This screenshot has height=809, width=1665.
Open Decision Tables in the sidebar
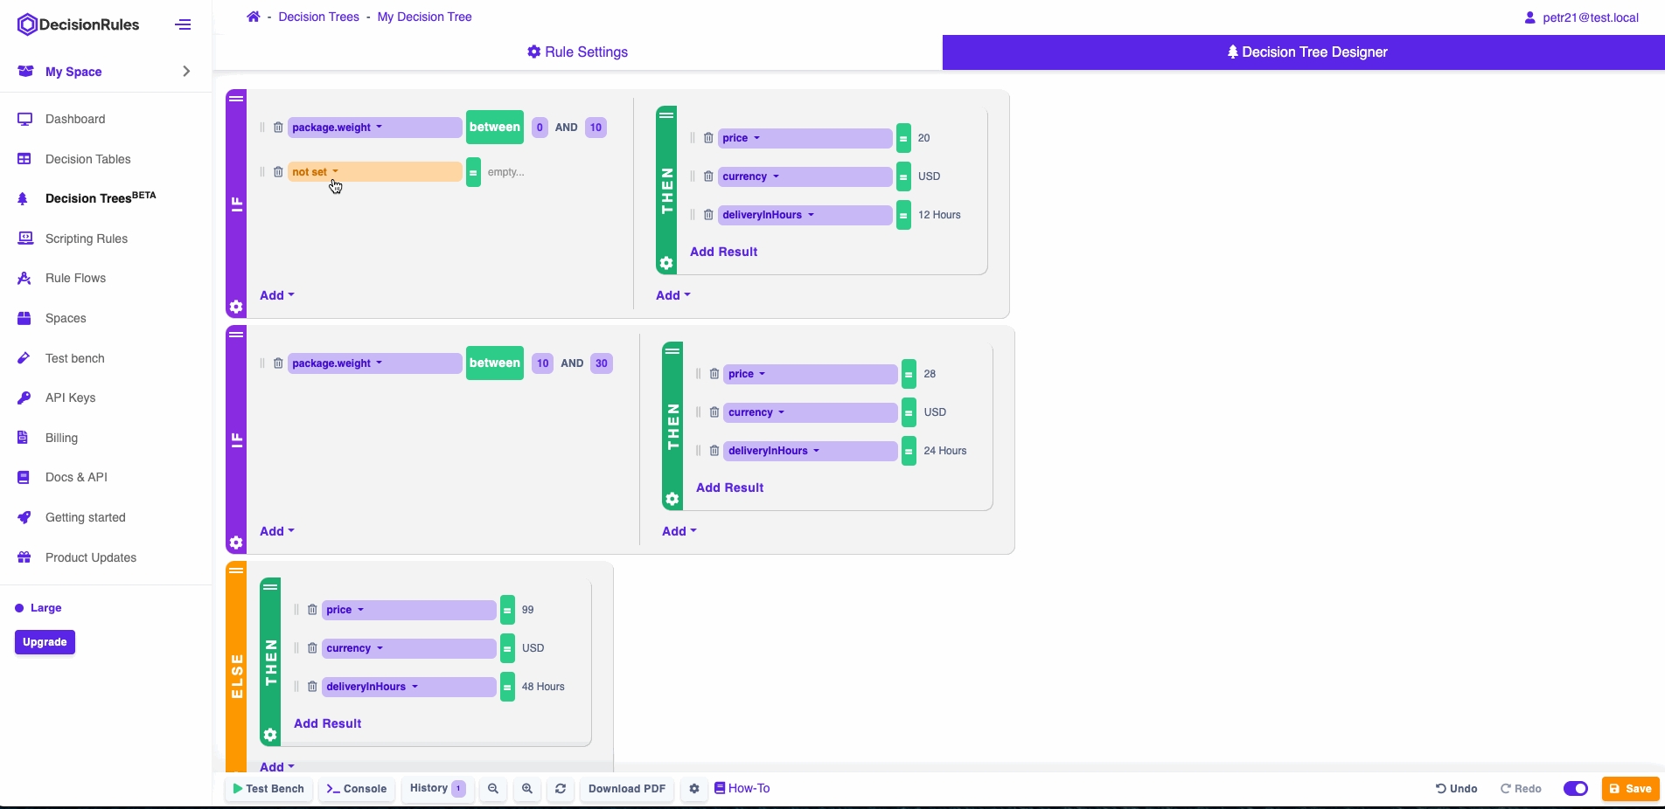87,159
